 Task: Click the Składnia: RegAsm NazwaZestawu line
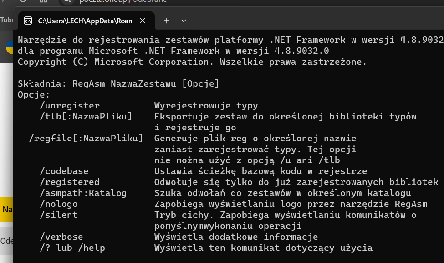(x=118, y=83)
